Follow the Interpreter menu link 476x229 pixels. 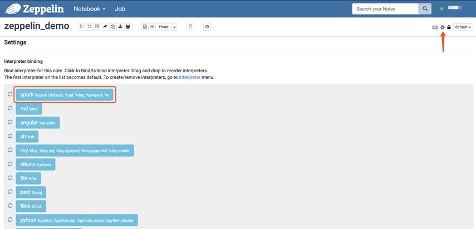(190, 77)
